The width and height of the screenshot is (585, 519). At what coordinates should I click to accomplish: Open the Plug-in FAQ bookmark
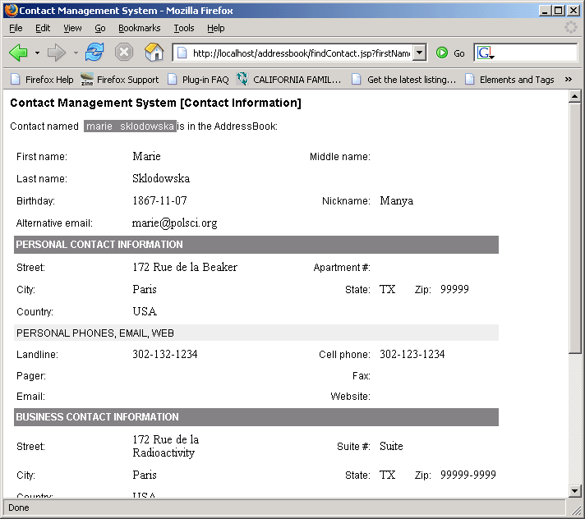[x=198, y=80]
